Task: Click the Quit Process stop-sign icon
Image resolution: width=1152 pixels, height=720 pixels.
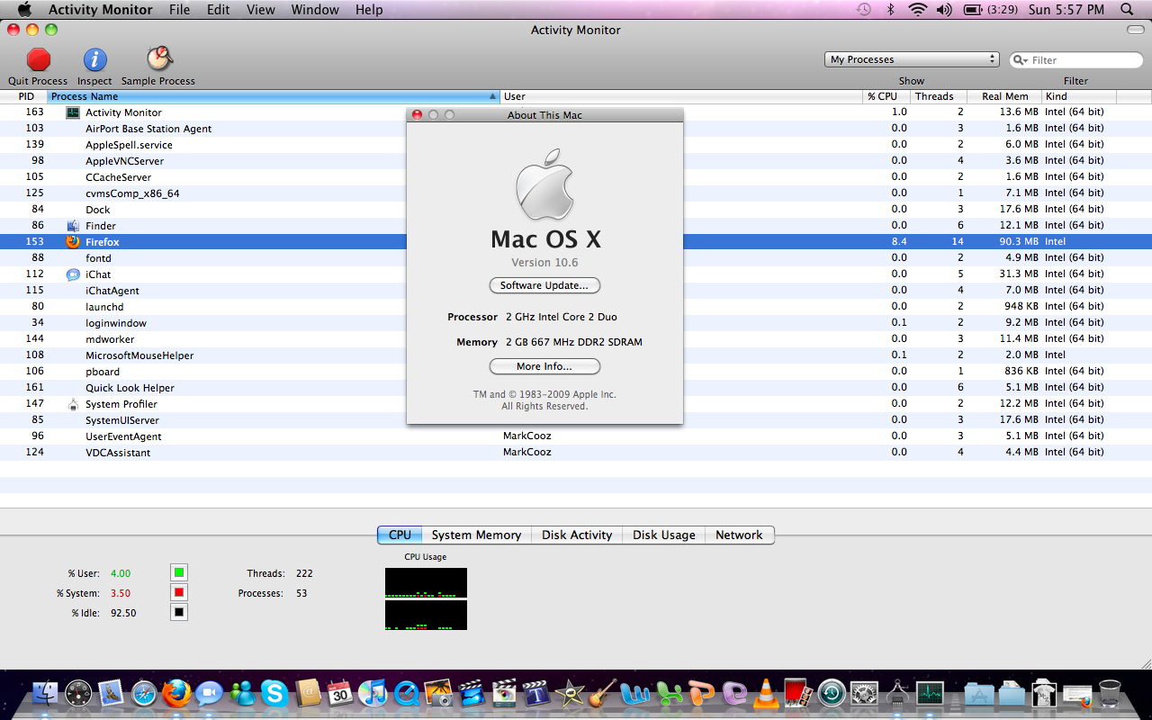Action: [39, 59]
